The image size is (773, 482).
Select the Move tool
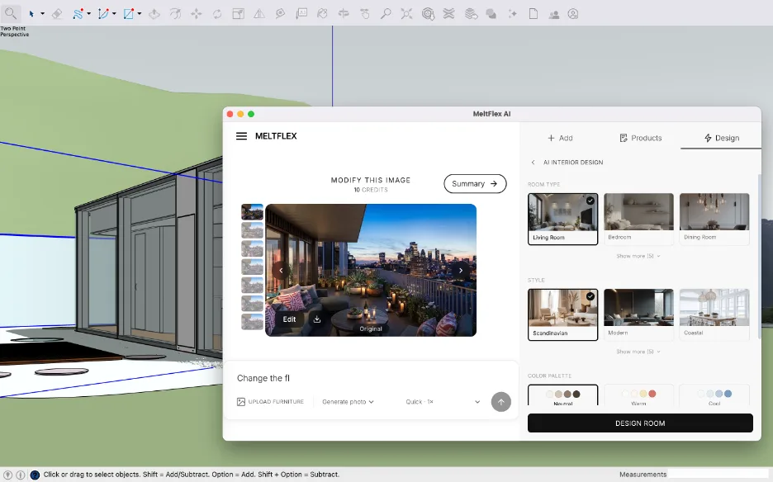(x=197, y=14)
